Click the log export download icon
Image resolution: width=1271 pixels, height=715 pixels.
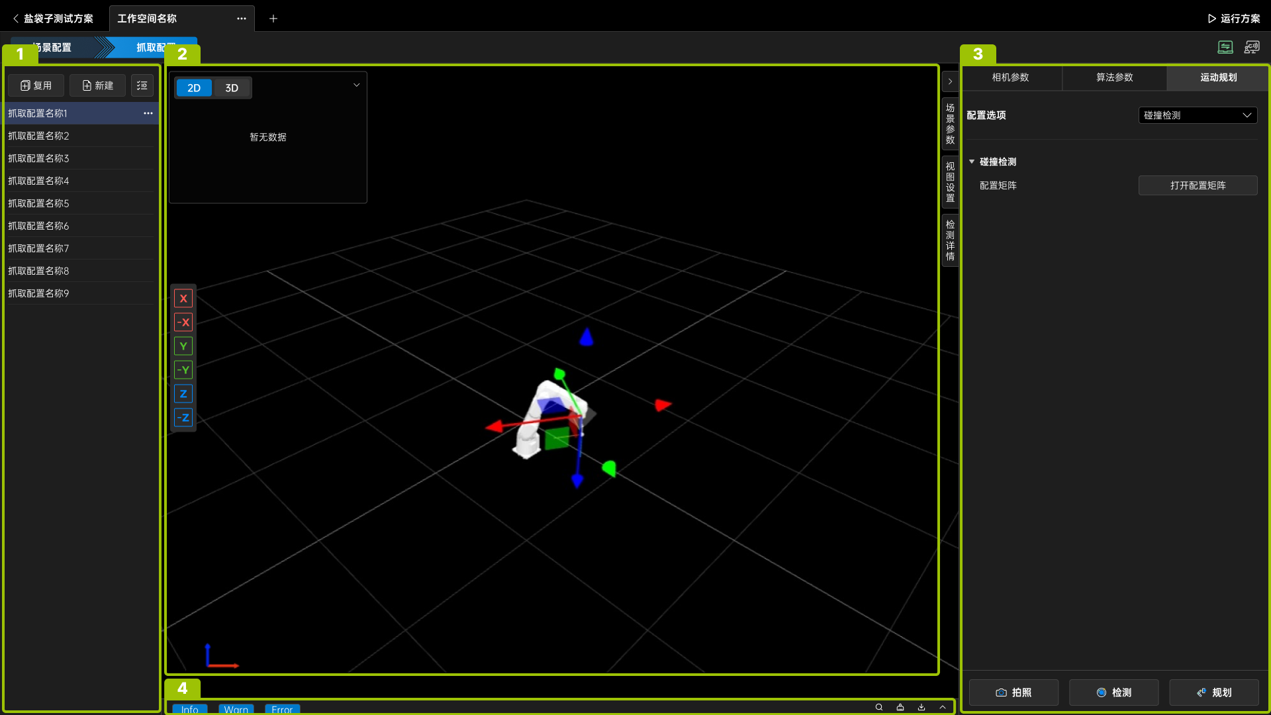tap(921, 707)
